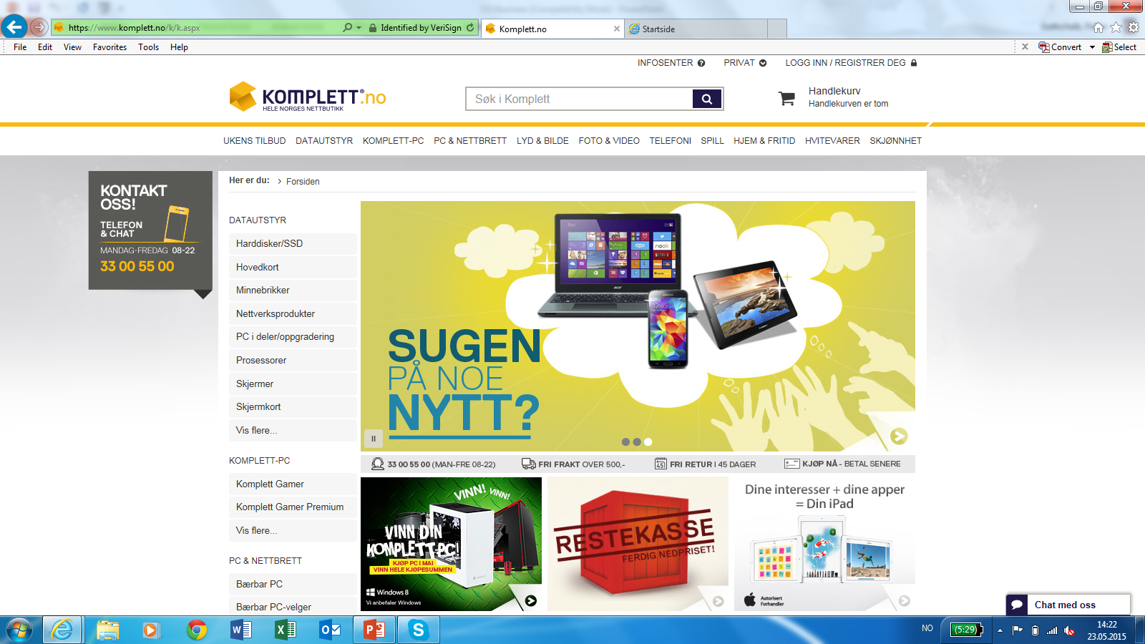Image resolution: width=1145 pixels, height=644 pixels.
Task: Expand the Privat dropdown
Action: click(x=745, y=63)
